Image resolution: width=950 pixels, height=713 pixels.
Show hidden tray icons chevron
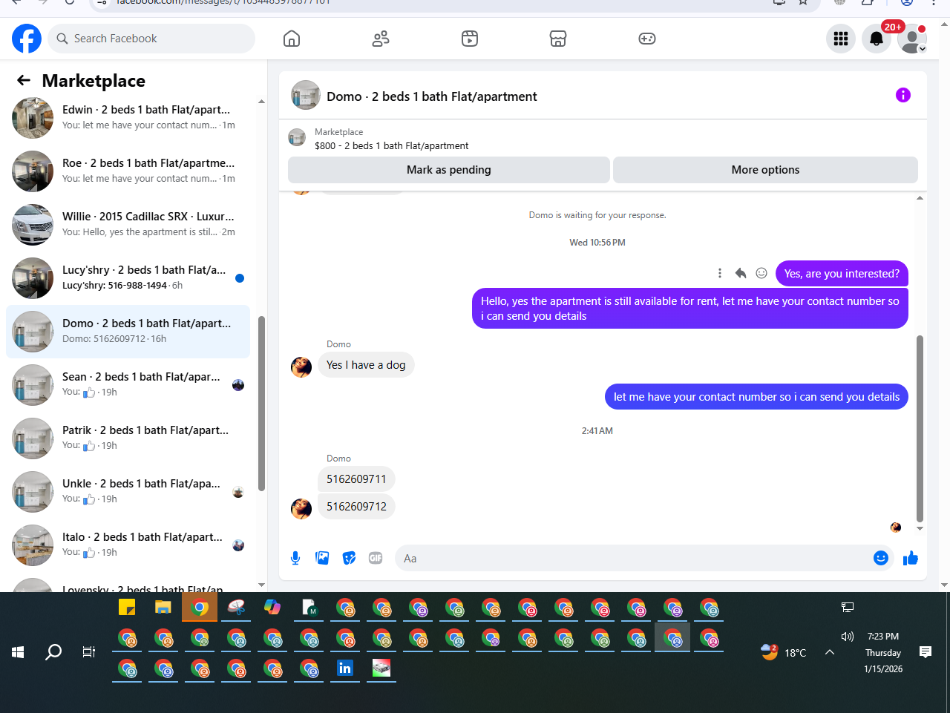pos(830,652)
